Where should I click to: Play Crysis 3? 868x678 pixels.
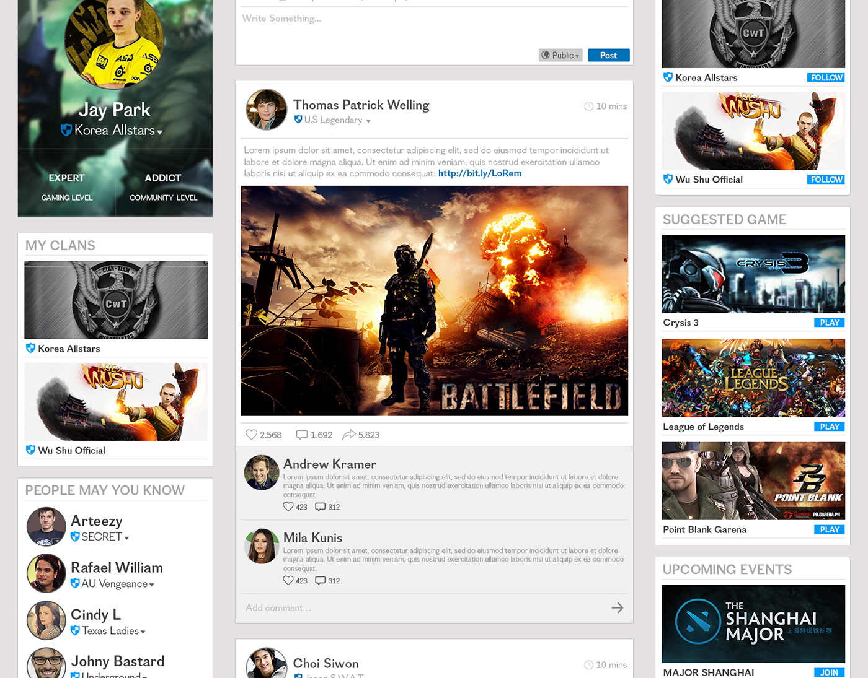[x=830, y=323]
